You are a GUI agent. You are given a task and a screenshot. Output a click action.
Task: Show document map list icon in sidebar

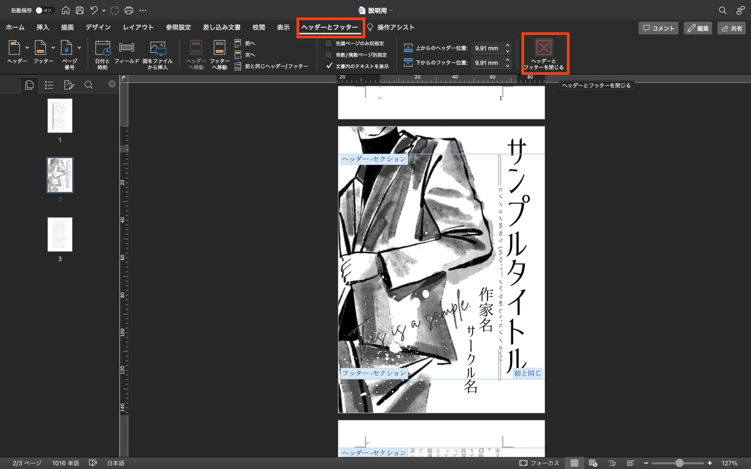point(49,85)
